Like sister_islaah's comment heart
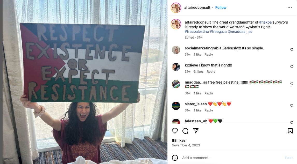The height and width of the screenshot is (164, 297). (x=292, y=106)
